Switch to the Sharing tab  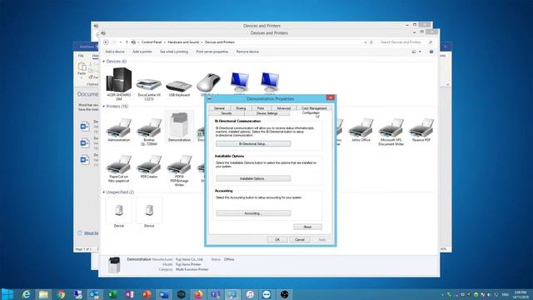pyautogui.click(x=241, y=108)
